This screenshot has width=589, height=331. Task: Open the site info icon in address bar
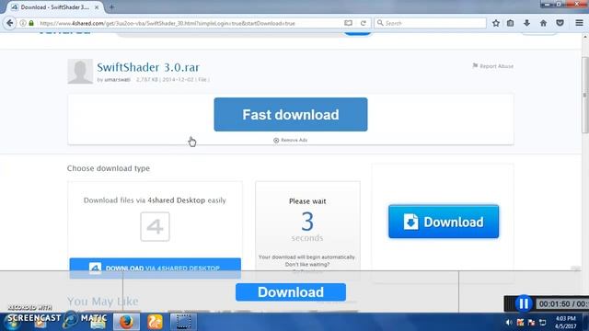[x=23, y=23]
